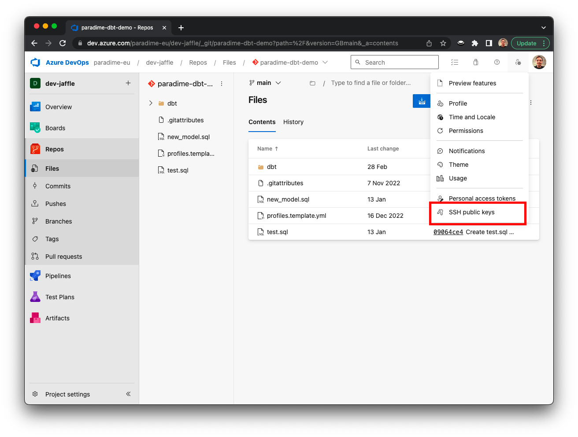
Task: Open the paradime-dbt-demo repository breadcrumb dropdown
Action: pos(325,62)
